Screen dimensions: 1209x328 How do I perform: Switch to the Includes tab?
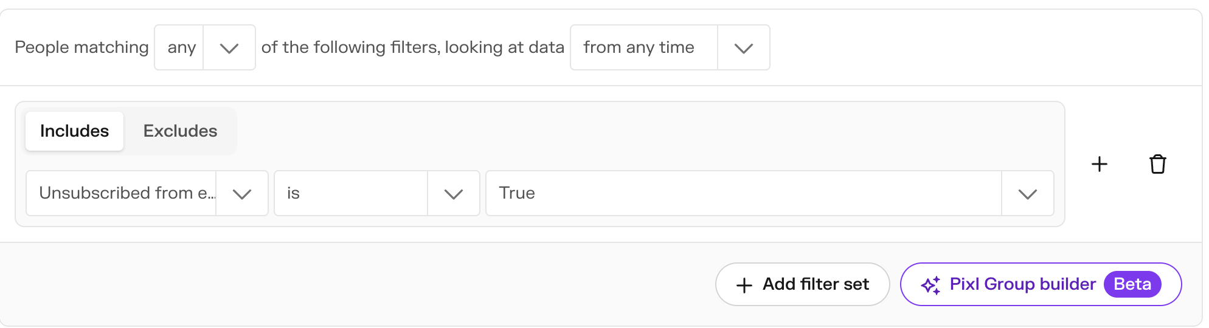[74, 131]
